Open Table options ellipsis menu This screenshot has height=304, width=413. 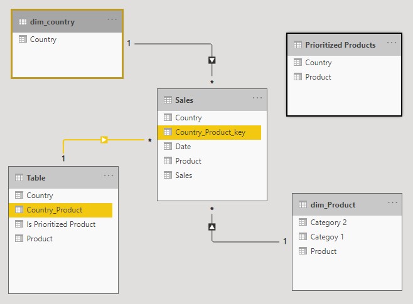coord(108,176)
